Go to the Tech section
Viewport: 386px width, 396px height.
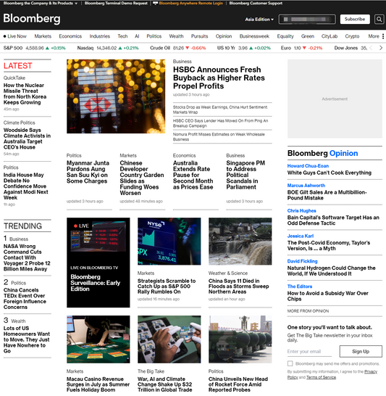pos(122,36)
